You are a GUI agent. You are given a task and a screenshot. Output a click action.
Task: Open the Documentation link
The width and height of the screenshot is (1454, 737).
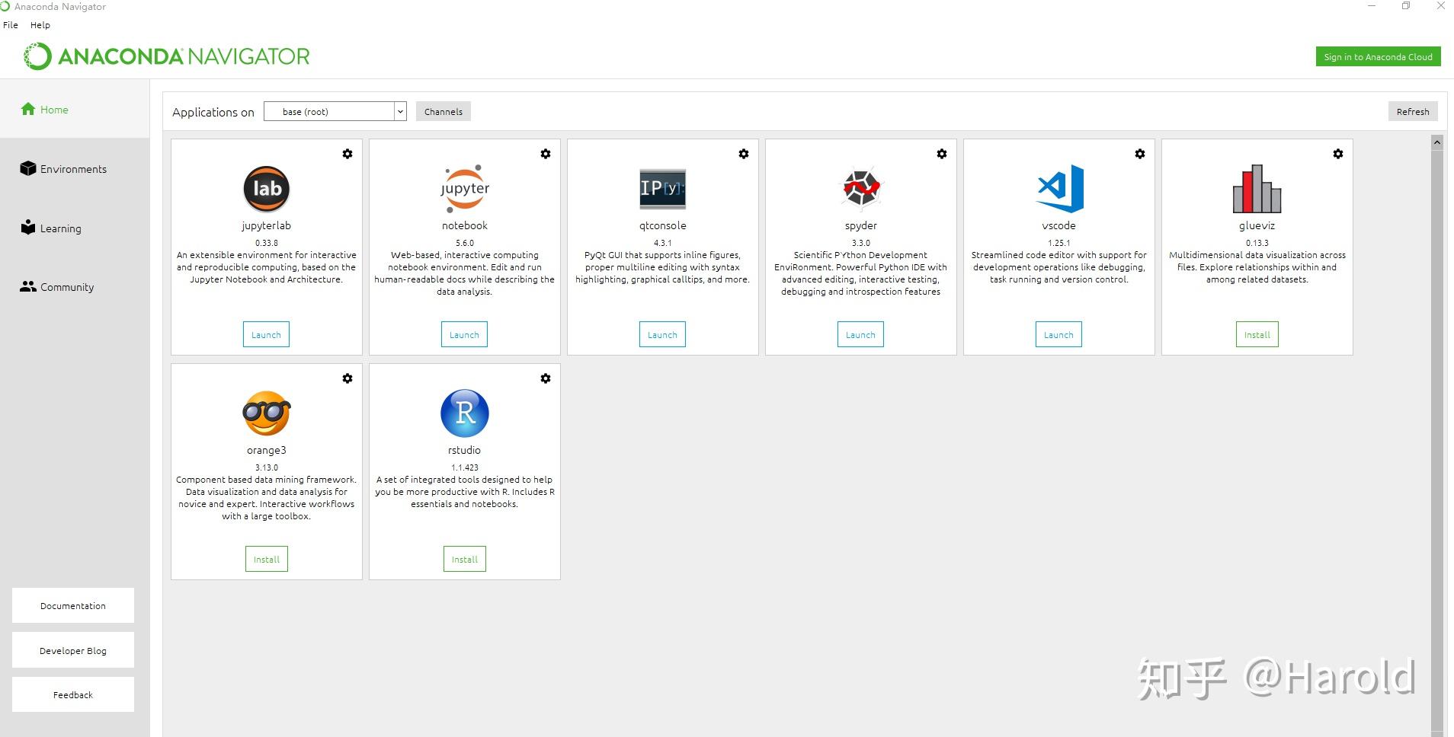click(x=73, y=605)
